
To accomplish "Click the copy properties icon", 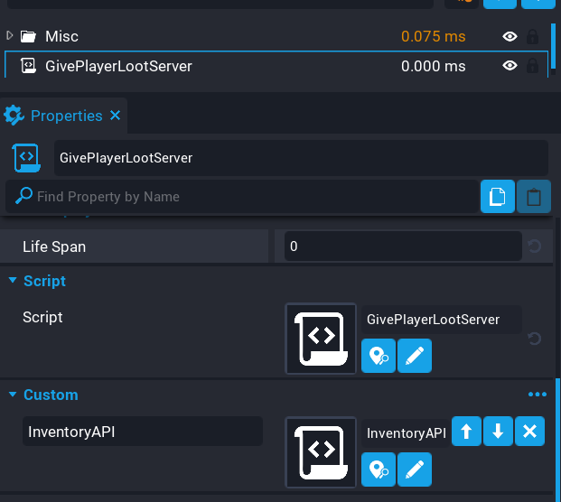I will pos(498,197).
